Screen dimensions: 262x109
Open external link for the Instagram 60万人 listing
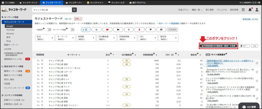[257, 72]
